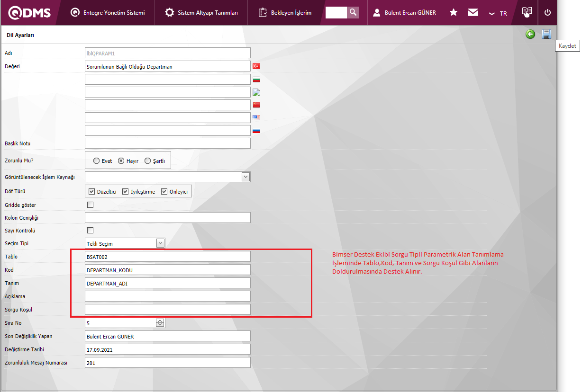This screenshot has height=392, width=582.
Task: Click the Son Değişiklik Yapan field
Action: click(168, 336)
